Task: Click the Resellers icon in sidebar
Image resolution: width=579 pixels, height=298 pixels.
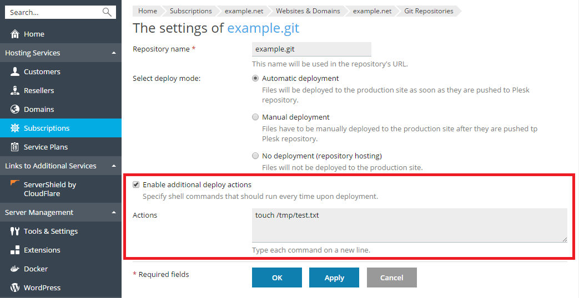Action: (x=15, y=91)
